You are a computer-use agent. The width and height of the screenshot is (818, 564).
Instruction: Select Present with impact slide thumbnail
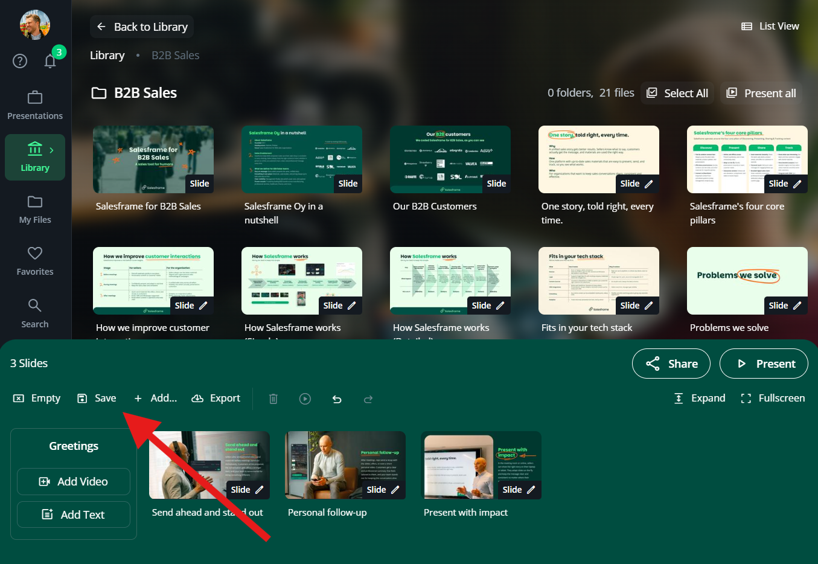pyautogui.click(x=481, y=465)
